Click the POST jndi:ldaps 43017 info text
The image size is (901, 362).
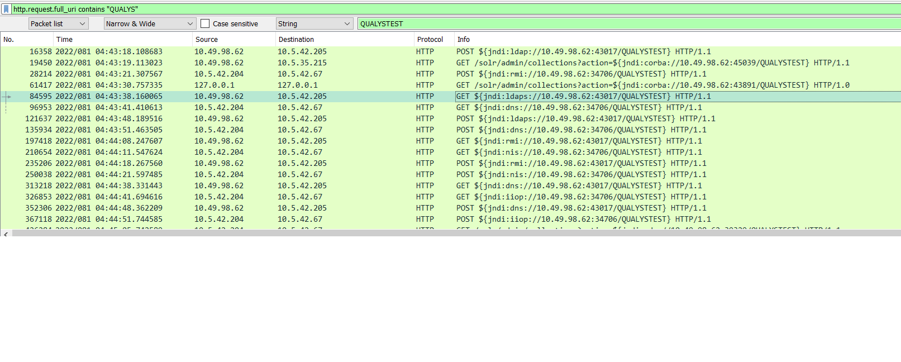pyautogui.click(x=586, y=118)
